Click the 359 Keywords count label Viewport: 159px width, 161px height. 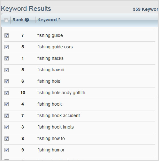point(145,9)
